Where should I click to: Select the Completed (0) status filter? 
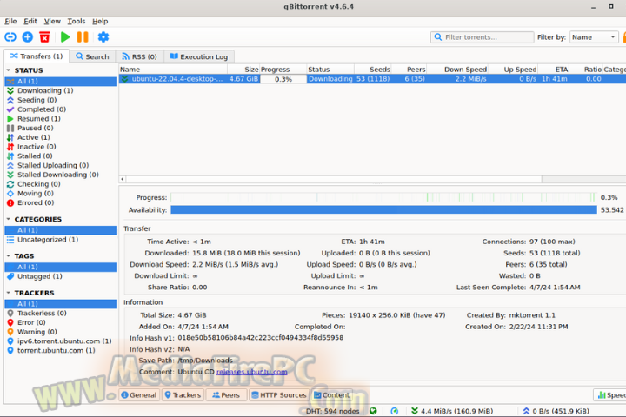point(61,109)
